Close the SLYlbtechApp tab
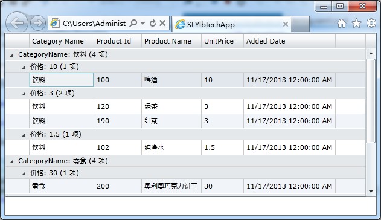The image size is (381, 220). [x=286, y=24]
